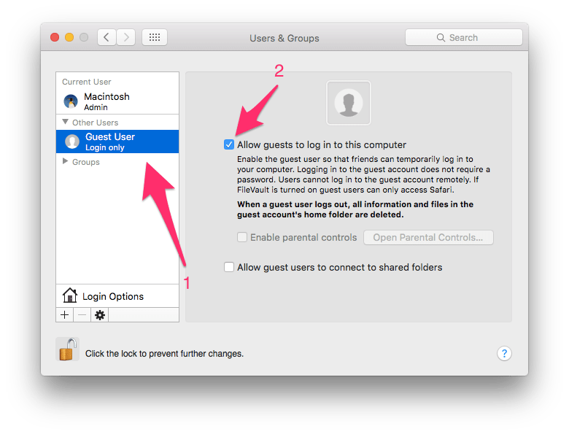
Task: Select the Macintosh Admin account
Action: point(117,101)
